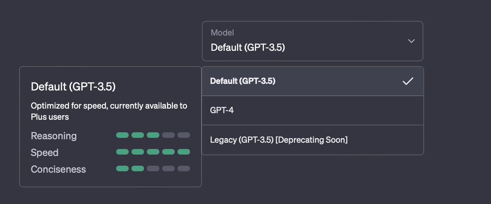Click the Speed label
The width and height of the screenshot is (491, 204).
click(x=45, y=152)
